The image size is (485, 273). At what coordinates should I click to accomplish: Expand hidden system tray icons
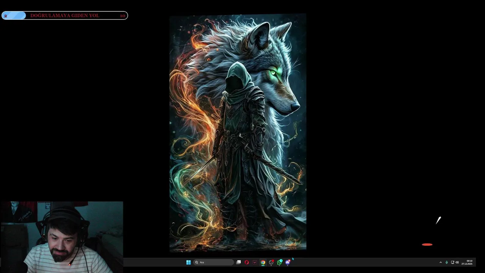(x=440, y=262)
